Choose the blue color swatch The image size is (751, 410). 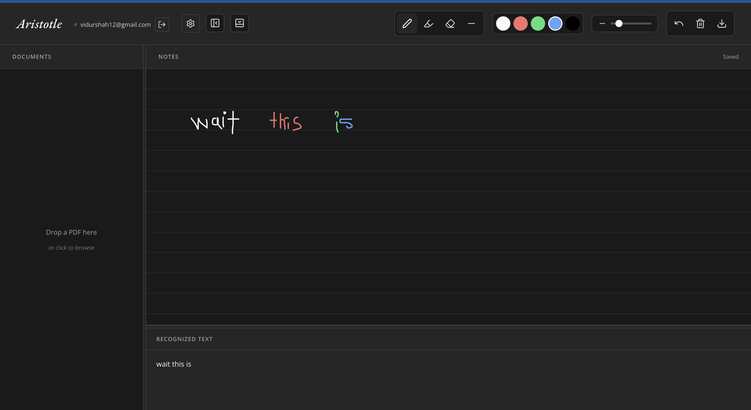[555, 23]
